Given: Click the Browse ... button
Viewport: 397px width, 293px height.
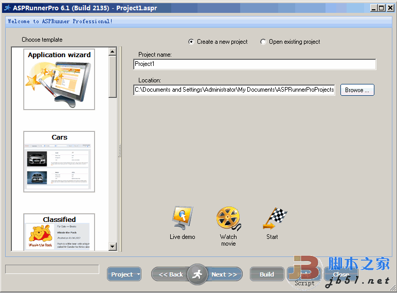Looking at the screenshot, I should click(357, 90).
